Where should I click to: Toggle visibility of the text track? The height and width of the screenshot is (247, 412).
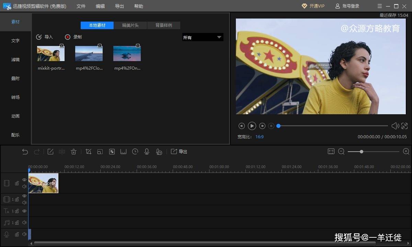click(x=24, y=211)
